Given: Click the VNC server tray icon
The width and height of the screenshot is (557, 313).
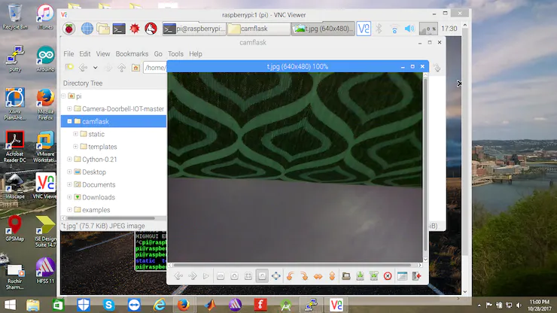Looking at the screenshot, I should point(364,29).
